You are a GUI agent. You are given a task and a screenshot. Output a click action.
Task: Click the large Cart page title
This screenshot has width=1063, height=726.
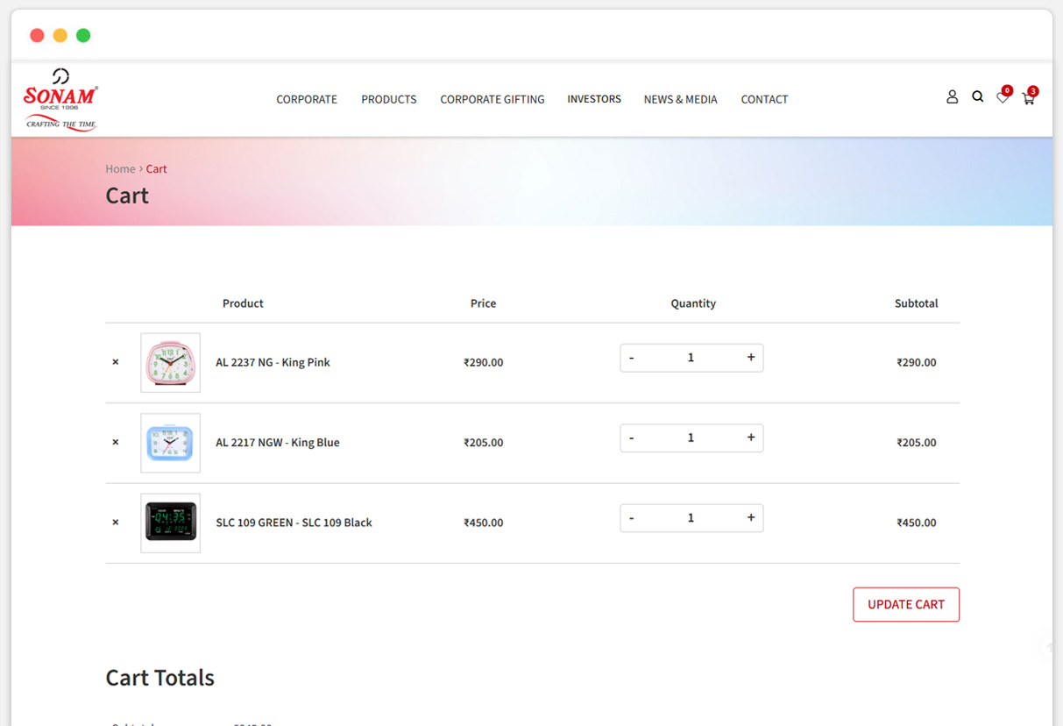pyautogui.click(x=127, y=196)
